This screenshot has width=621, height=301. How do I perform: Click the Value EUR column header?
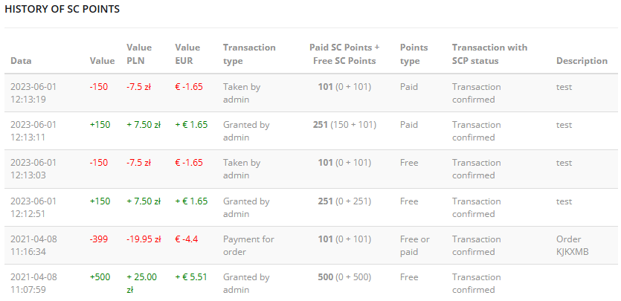tap(187, 54)
